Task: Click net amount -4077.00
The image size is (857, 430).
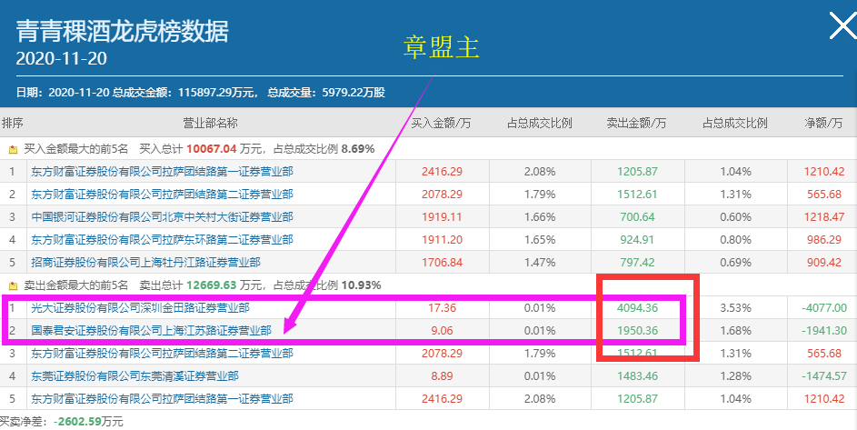Action: tap(824, 308)
